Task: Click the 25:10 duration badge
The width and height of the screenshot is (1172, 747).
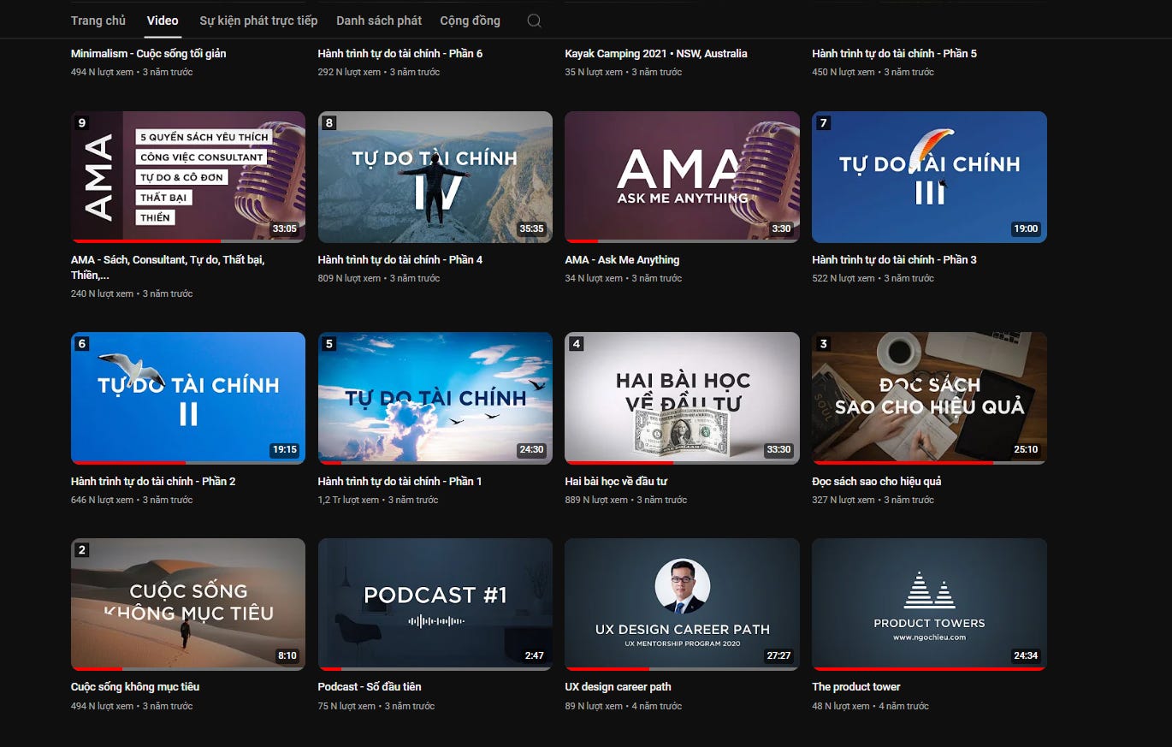Action: coord(1026,449)
